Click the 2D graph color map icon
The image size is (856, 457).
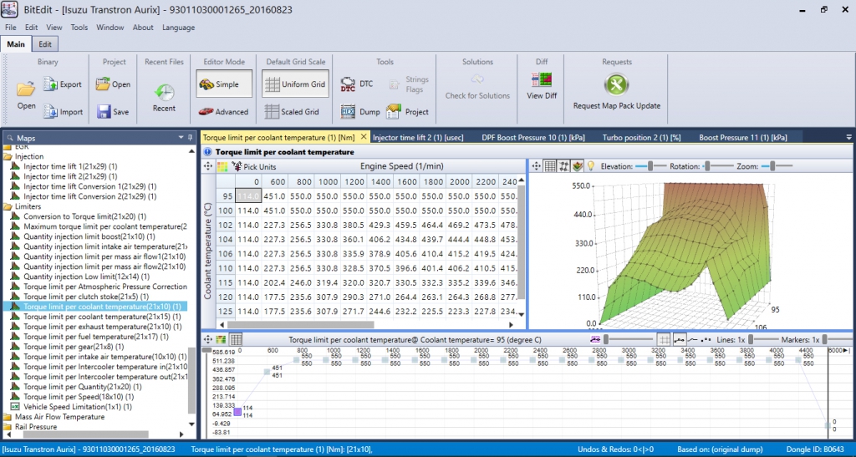(221, 340)
